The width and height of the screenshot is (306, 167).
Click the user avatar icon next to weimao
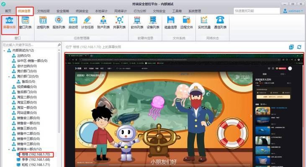coord(285,11)
